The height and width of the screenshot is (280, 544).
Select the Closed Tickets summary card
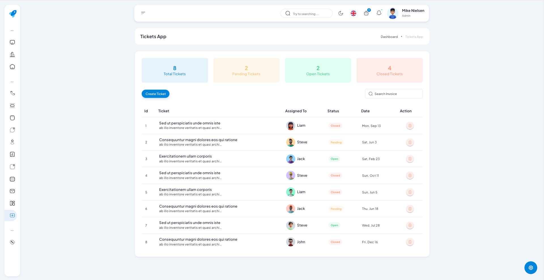pos(389,70)
